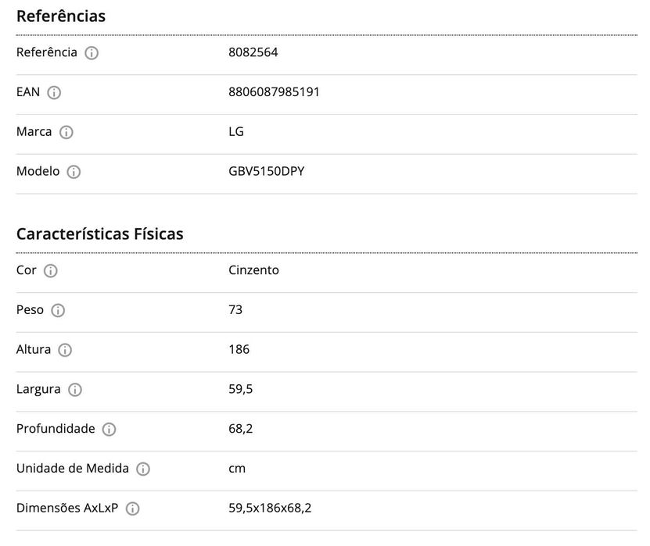Show the Profundidade info tooltip icon
The height and width of the screenshot is (546, 650).
(110, 430)
